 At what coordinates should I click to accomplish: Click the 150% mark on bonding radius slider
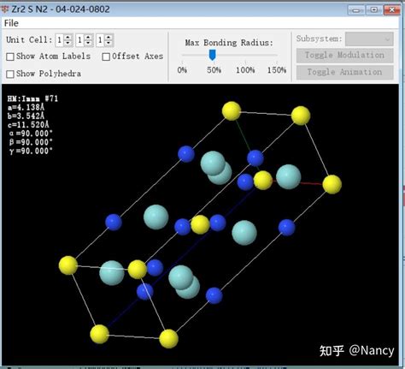click(x=277, y=70)
